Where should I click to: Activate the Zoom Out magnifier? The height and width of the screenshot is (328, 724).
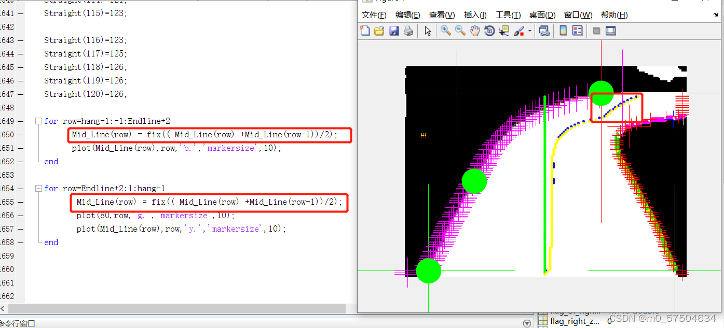tap(460, 31)
